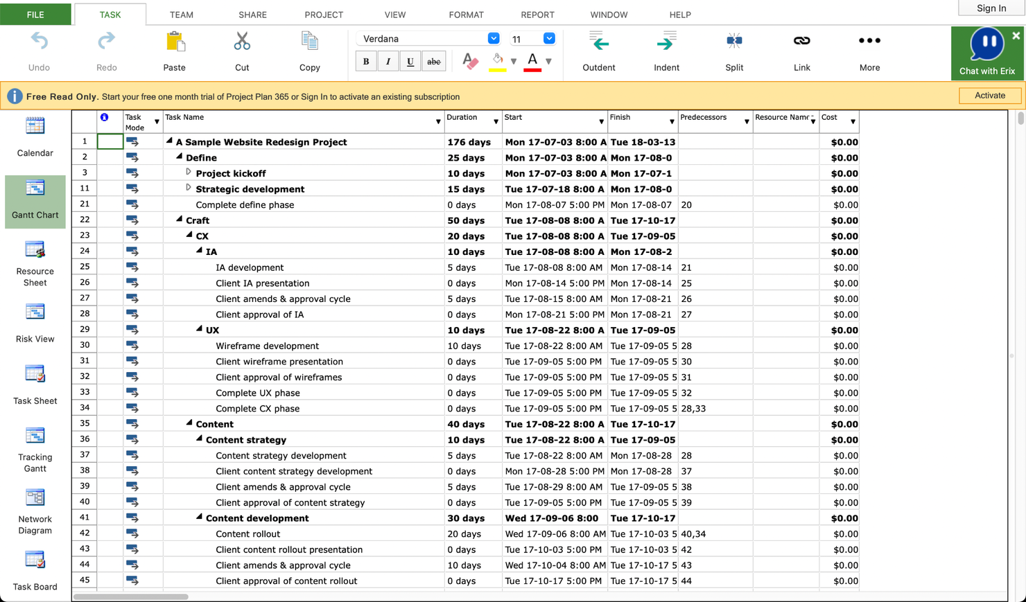
Task: Toggle italic formatting
Action: coord(388,62)
